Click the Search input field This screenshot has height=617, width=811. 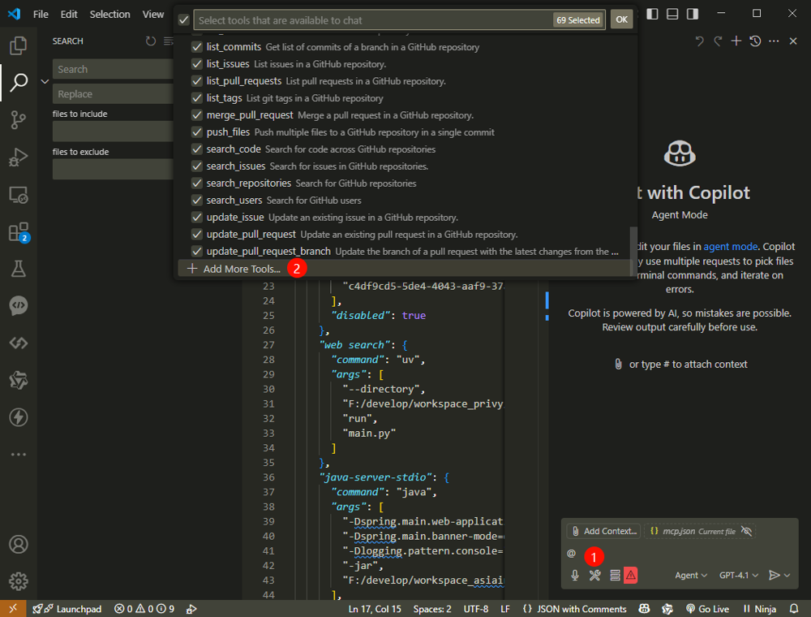105,69
